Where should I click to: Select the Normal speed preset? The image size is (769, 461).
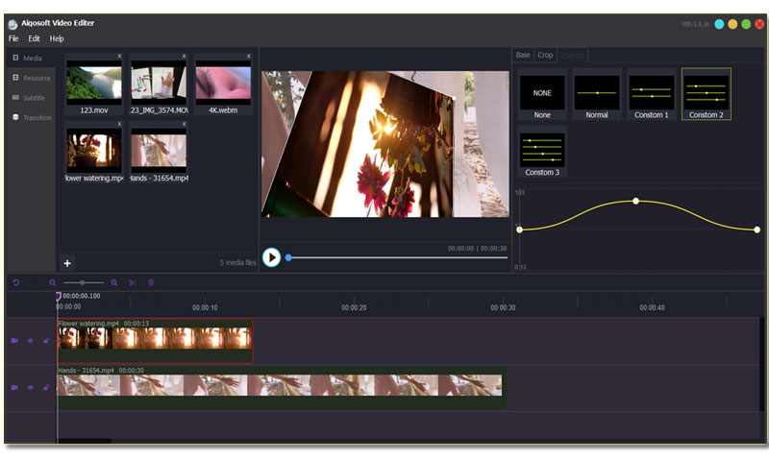(597, 94)
